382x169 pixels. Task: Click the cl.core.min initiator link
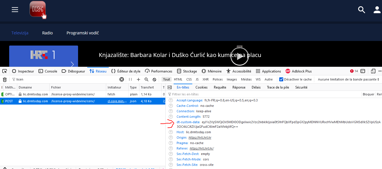(117, 101)
